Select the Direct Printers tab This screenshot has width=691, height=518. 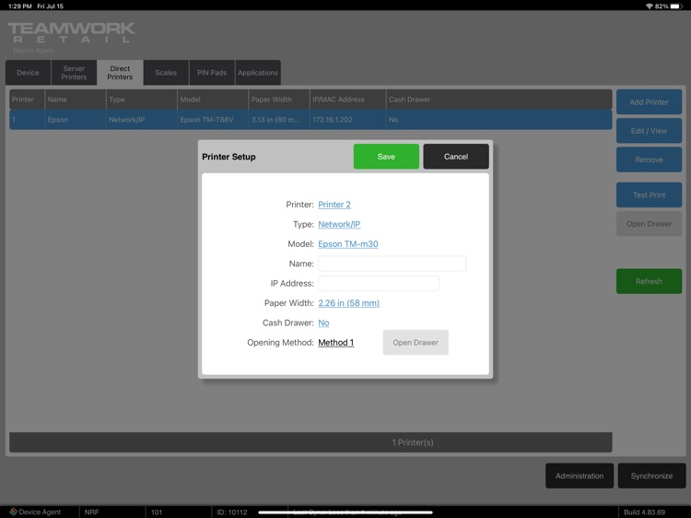tap(120, 73)
